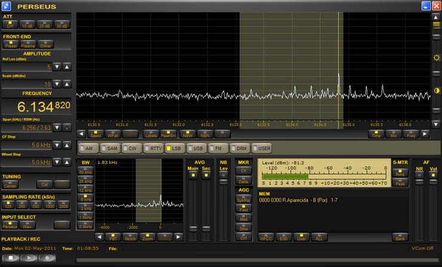Select USB demodulation mode
Viewport: 442px width, 267px height.
click(x=197, y=148)
